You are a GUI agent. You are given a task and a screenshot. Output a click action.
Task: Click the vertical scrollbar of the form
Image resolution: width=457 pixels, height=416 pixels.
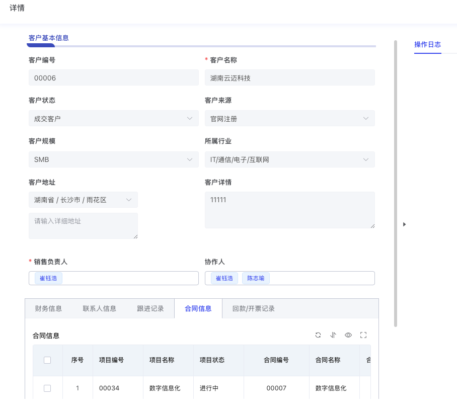396,184
